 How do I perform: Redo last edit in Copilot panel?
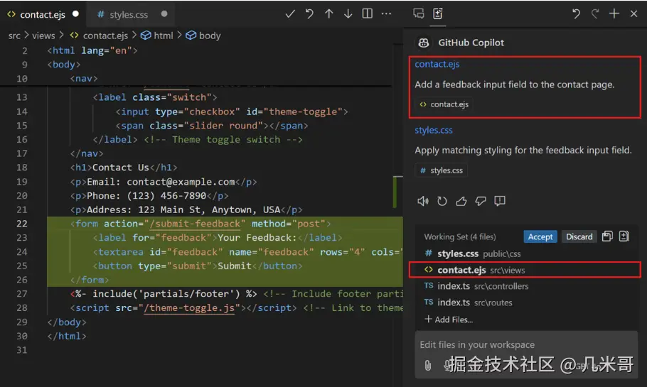(595, 14)
